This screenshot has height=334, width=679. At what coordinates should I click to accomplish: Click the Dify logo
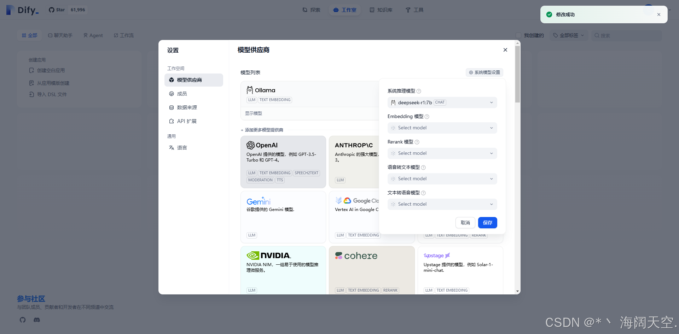[22, 10]
